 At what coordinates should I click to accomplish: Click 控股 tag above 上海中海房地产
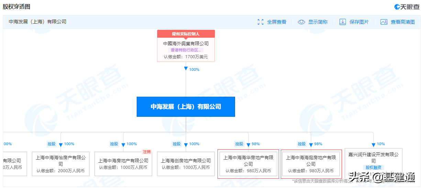(x=114, y=144)
